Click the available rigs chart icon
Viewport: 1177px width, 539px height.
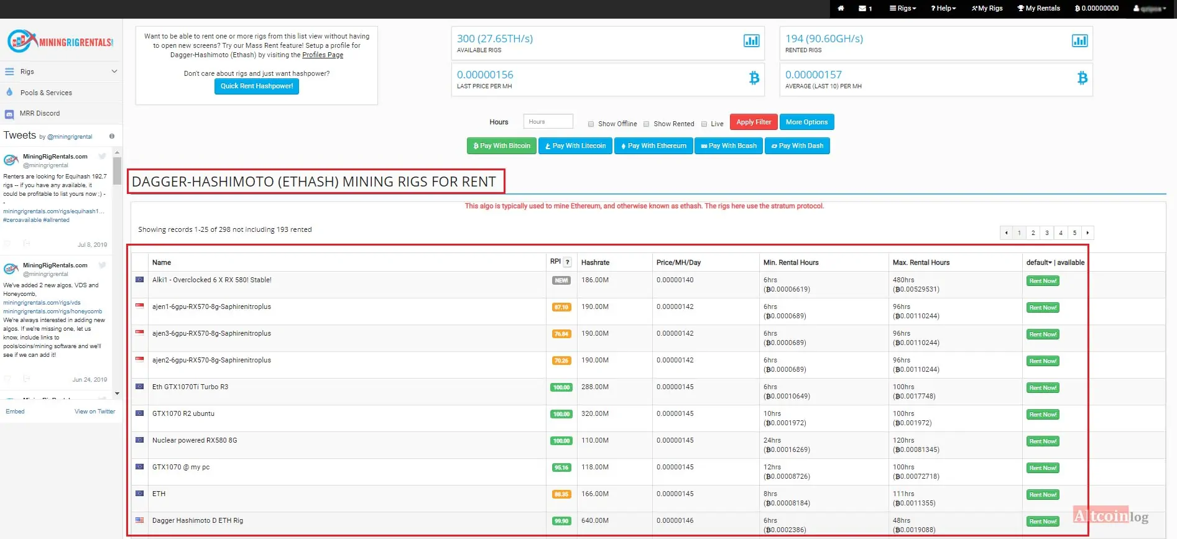[751, 40]
